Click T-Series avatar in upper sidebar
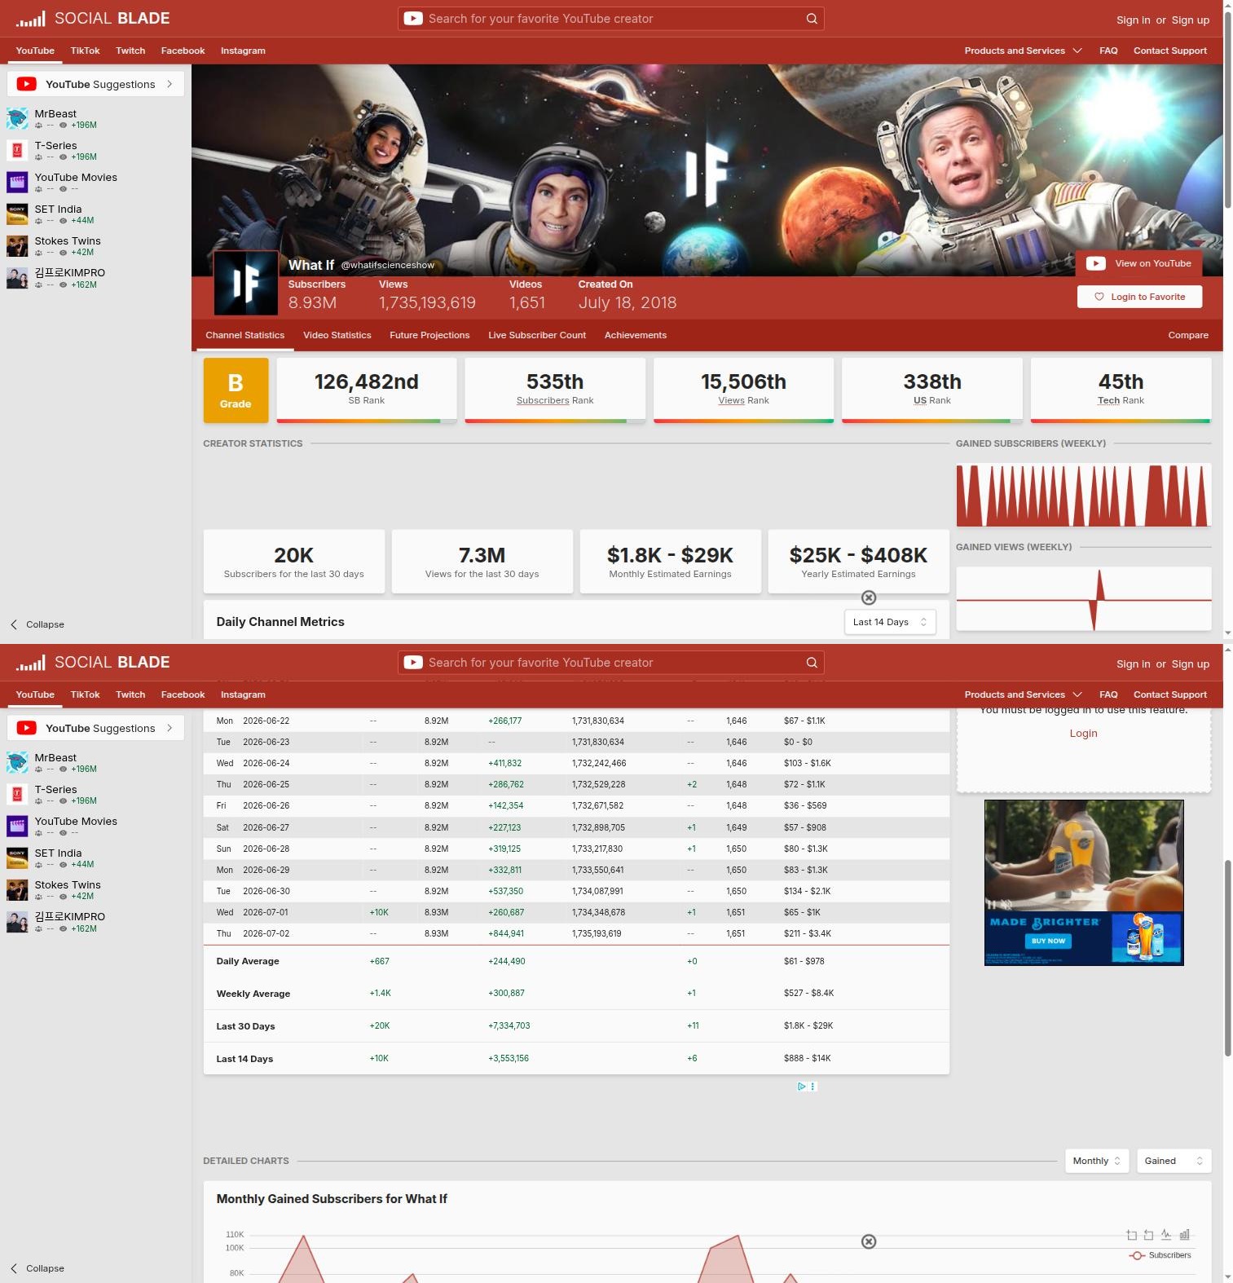1233x1283 pixels. pos(17,150)
